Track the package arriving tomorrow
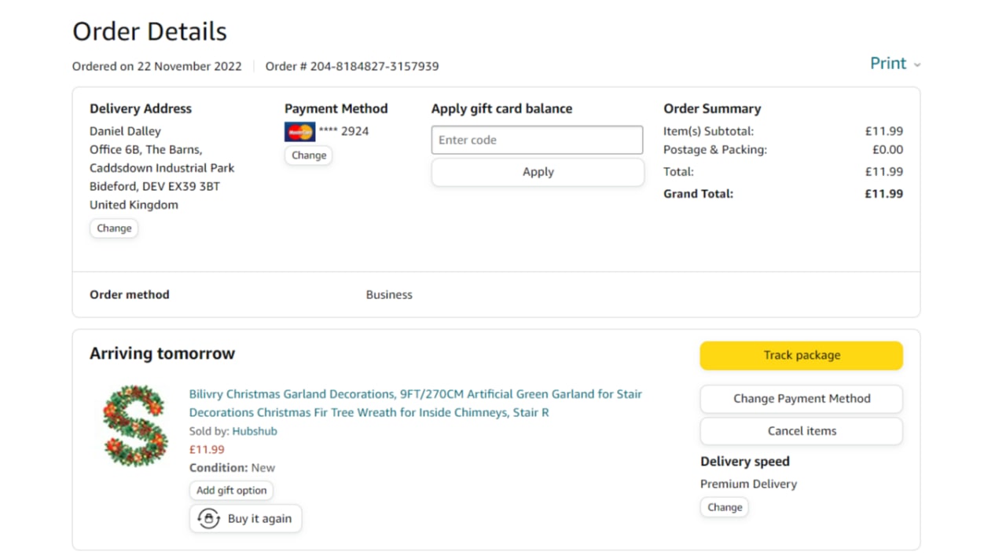 pyautogui.click(x=801, y=356)
